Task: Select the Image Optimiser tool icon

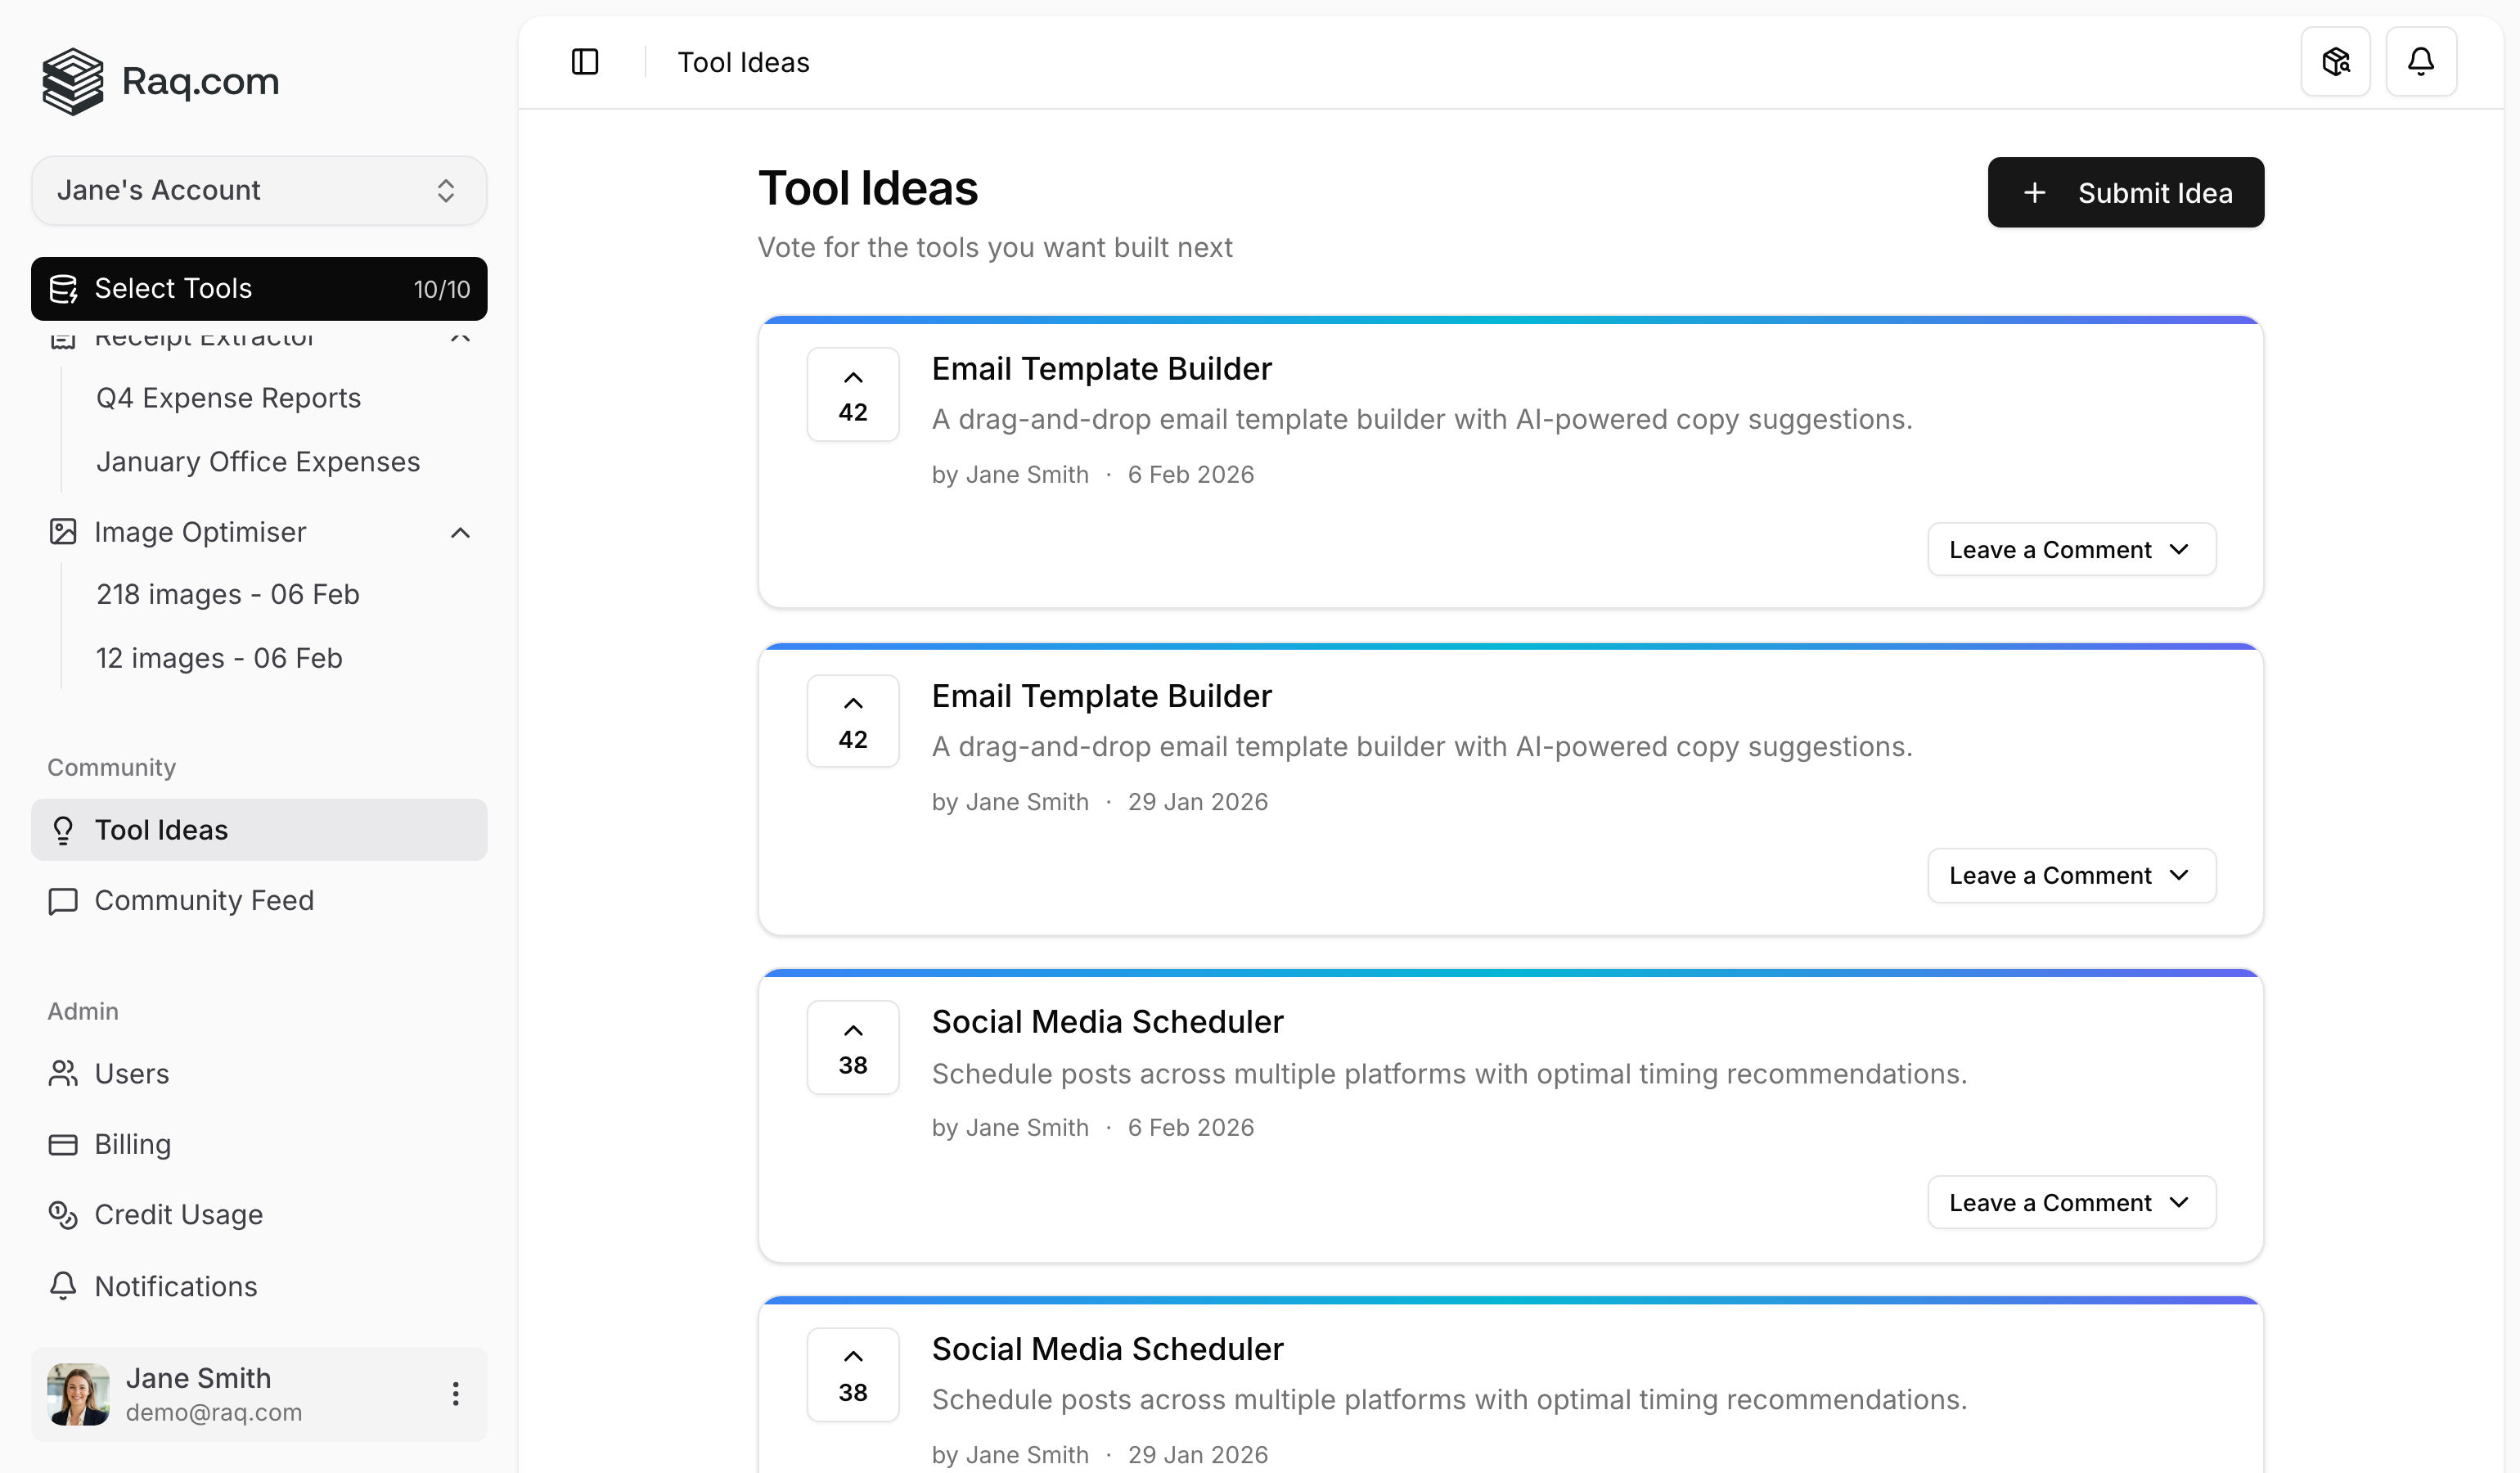Action: 63,532
